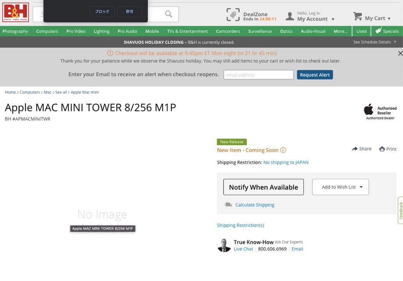Click Calculate Shipping link
This screenshot has width=403, height=281.
tap(255, 205)
